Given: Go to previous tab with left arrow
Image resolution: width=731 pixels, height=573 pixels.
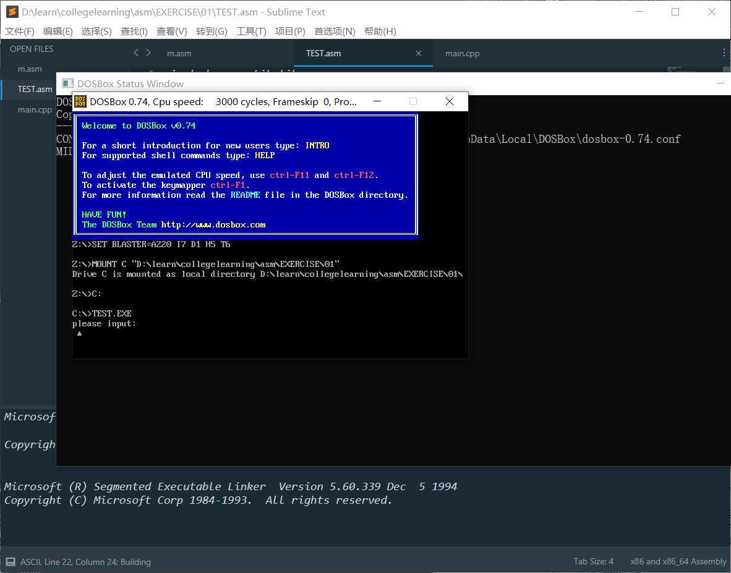Looking at the screenshot, I should click(135, 53).
